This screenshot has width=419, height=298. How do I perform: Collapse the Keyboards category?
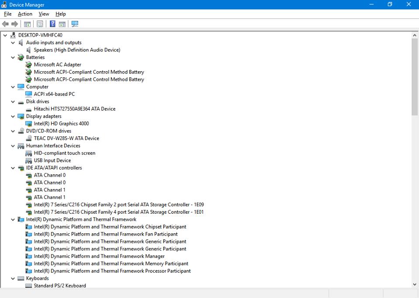tap(13, 278)
